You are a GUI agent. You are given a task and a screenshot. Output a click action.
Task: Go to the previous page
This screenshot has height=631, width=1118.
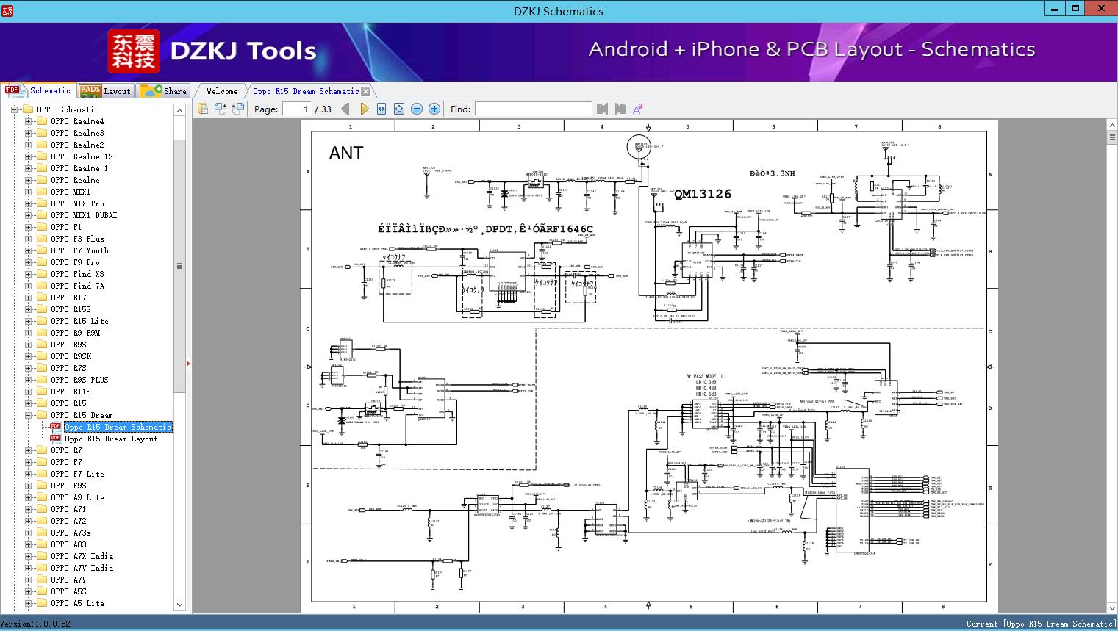coord(345,109)
